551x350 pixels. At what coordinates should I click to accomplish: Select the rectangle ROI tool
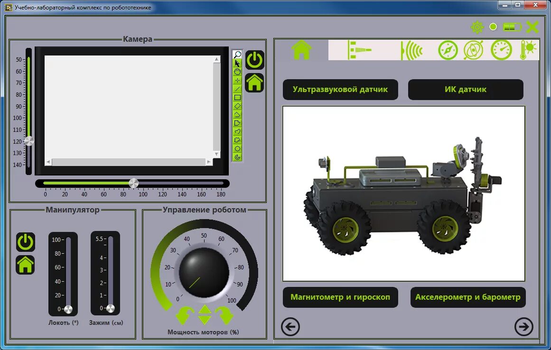(x=238, y=97)
